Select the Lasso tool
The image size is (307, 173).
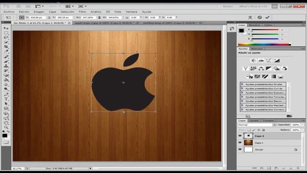click(x=6, y=37)
